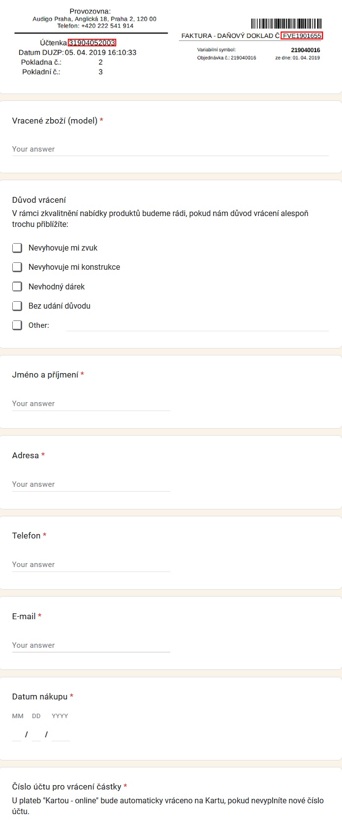Click the highlighted invoice number FVE1901655

pyautogui.click(x=302, y=35)
